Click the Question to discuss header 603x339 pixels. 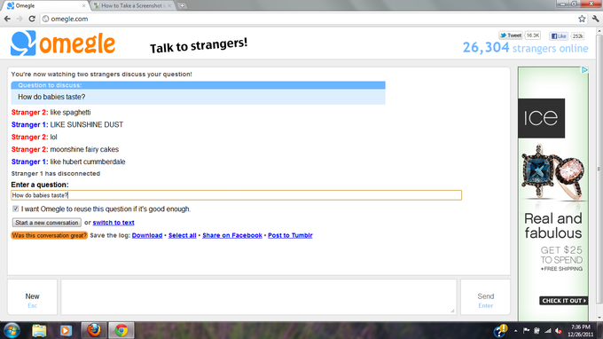tap(198, 85)
